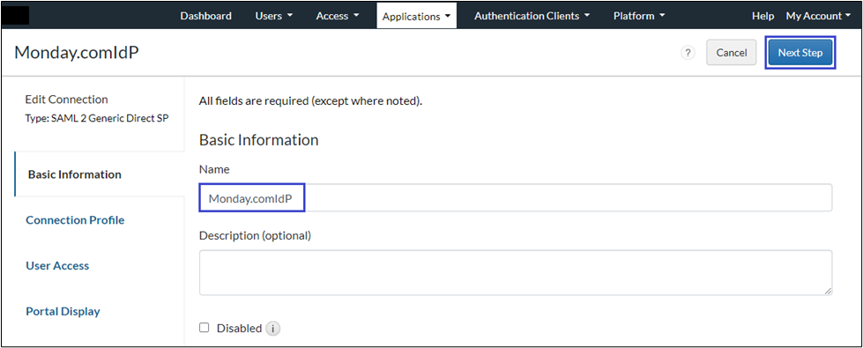
Task: Expand Authentication Clients menu
Action: (x=532, y=16)
